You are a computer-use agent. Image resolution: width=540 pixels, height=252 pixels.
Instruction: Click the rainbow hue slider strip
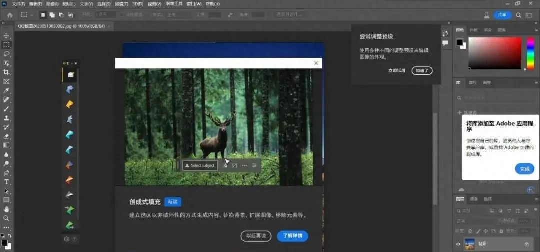coord(530,53)
